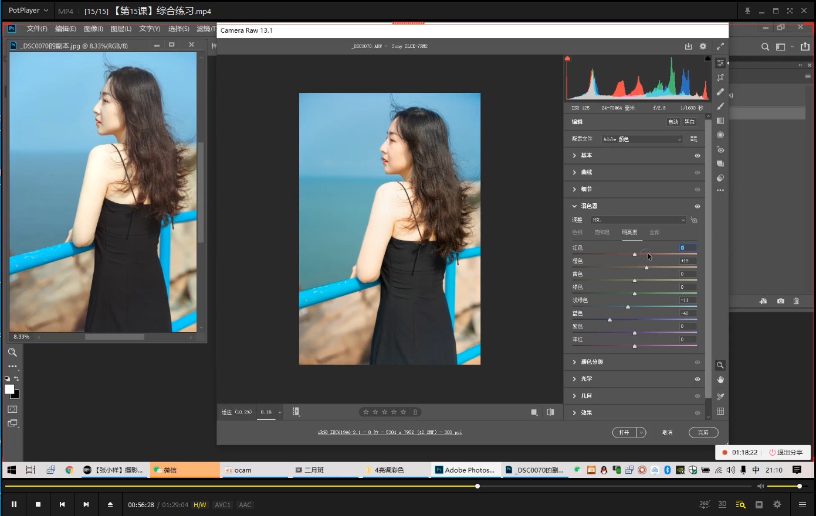816x516 pixels.
Task: Open the 图层(L) menu in Photoshop
Action: (x=121, y=29)
